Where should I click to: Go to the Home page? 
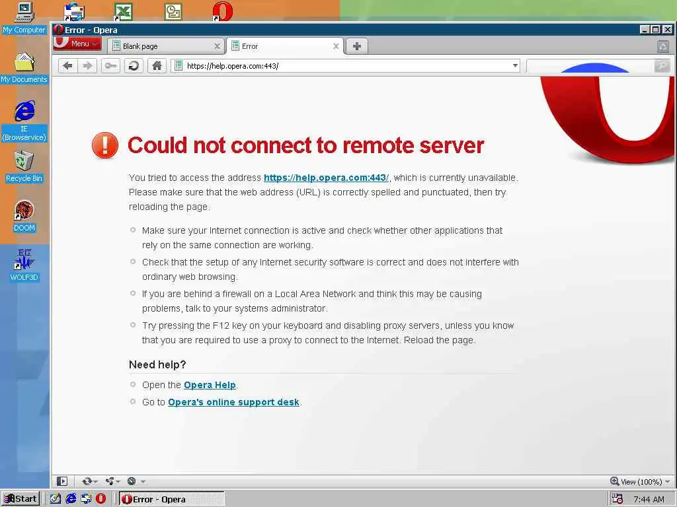[157, 66]
